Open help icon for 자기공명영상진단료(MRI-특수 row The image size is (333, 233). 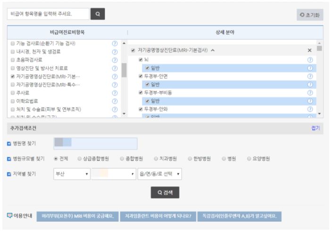[x=115, y=85]
